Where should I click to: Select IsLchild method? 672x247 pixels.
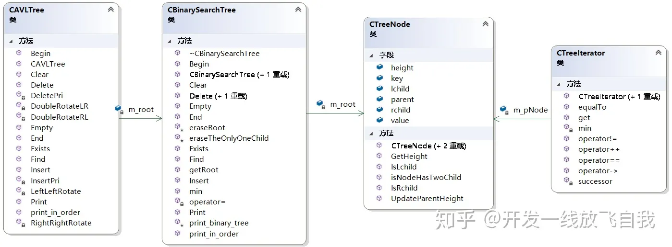[x=403, y=167]
